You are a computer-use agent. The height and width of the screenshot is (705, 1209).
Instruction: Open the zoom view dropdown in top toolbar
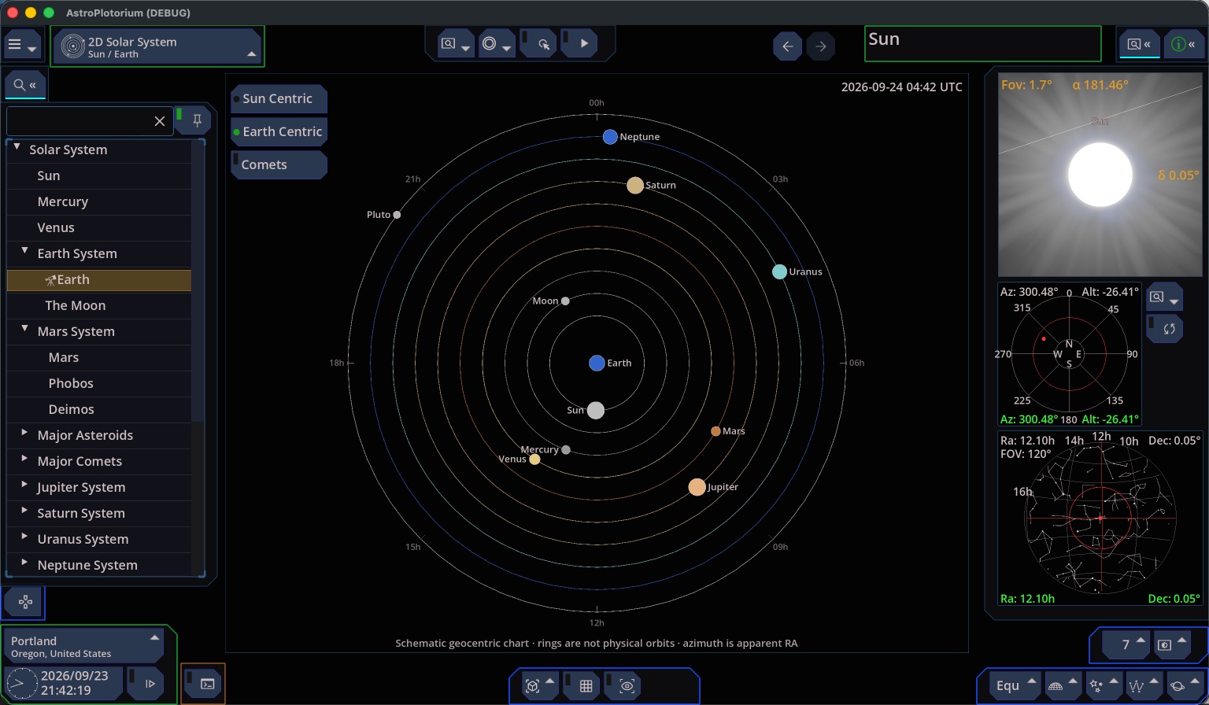point(455,44)
